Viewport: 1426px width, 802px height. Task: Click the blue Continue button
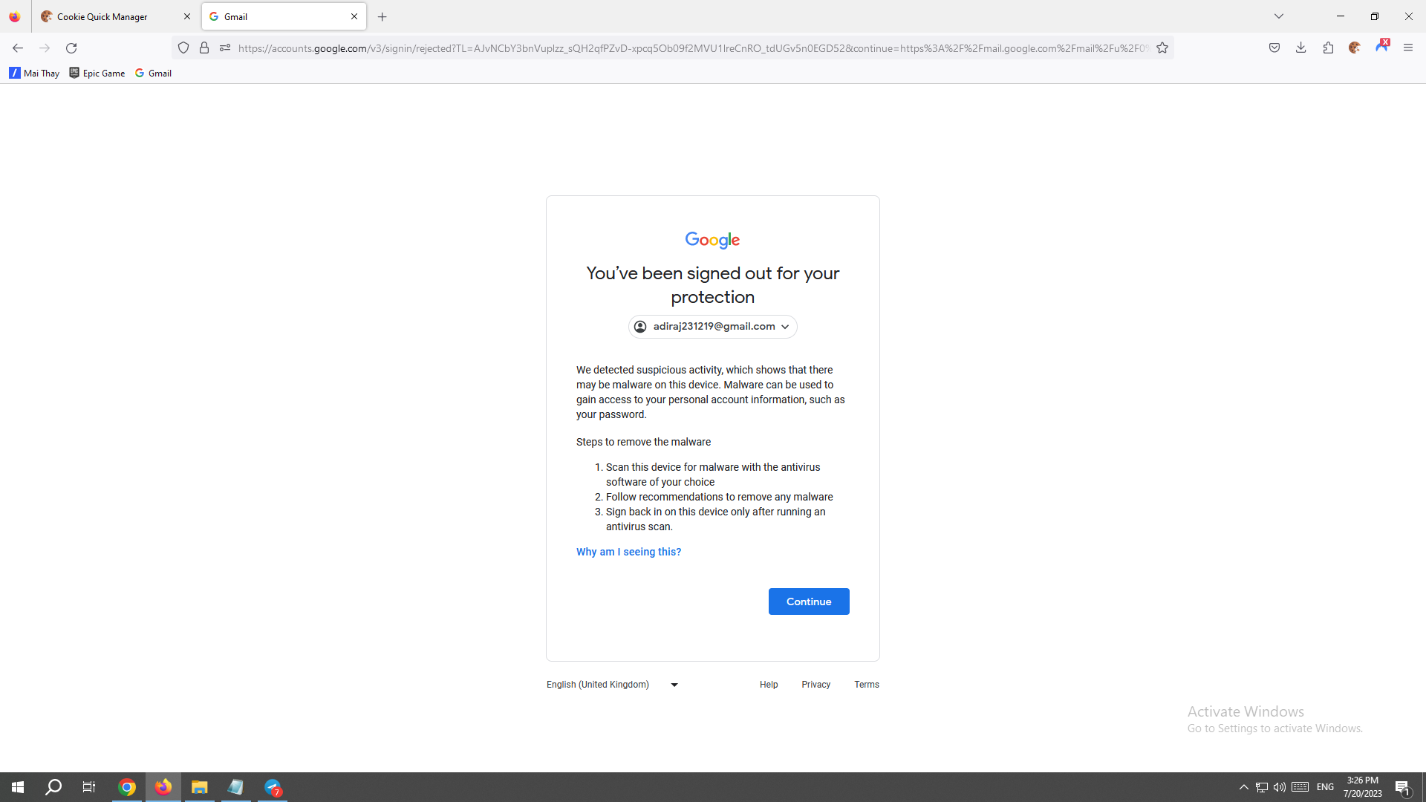pos(809,601)
